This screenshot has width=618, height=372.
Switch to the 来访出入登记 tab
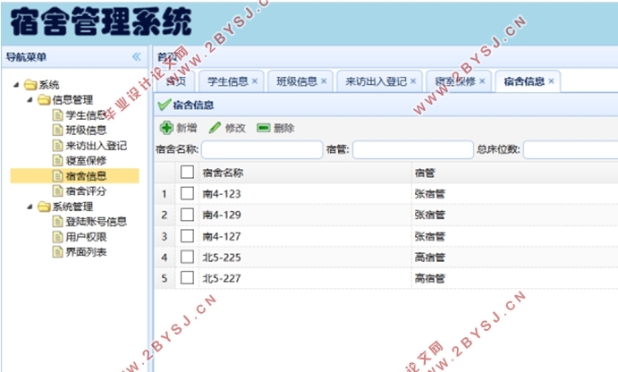(379, 81)
